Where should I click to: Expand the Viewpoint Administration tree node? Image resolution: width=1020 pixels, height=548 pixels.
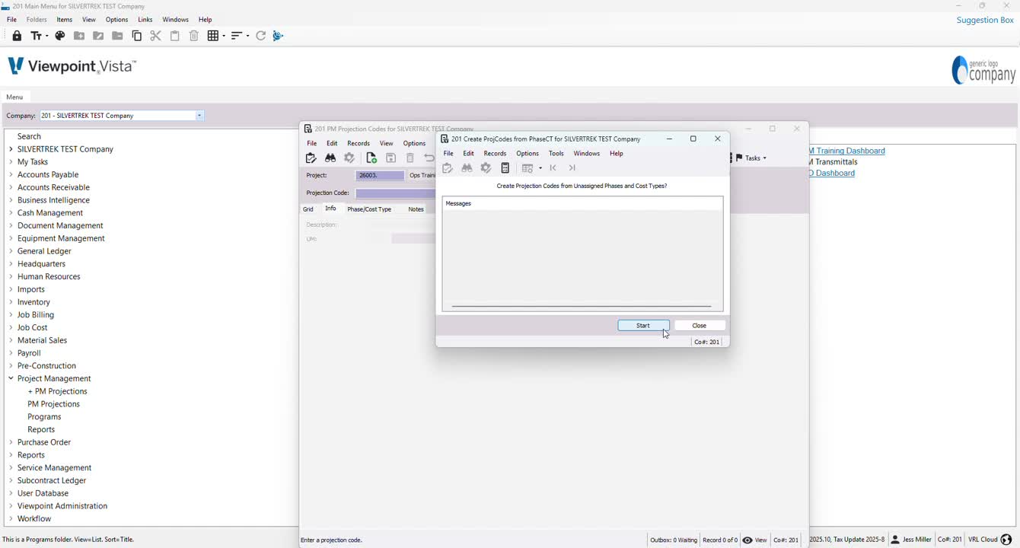point(11,506)
